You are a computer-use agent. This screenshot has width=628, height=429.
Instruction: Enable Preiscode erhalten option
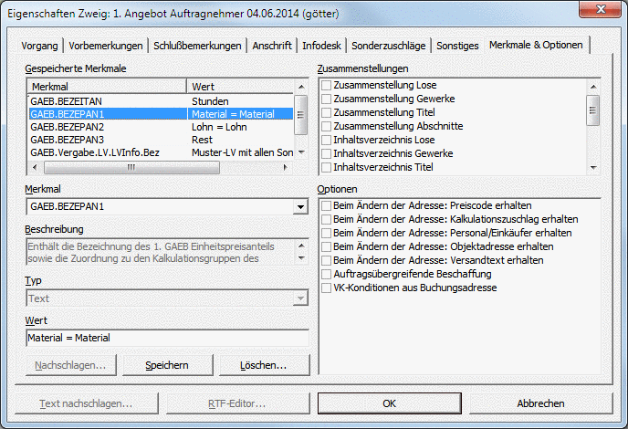click(x=327, y=205)
